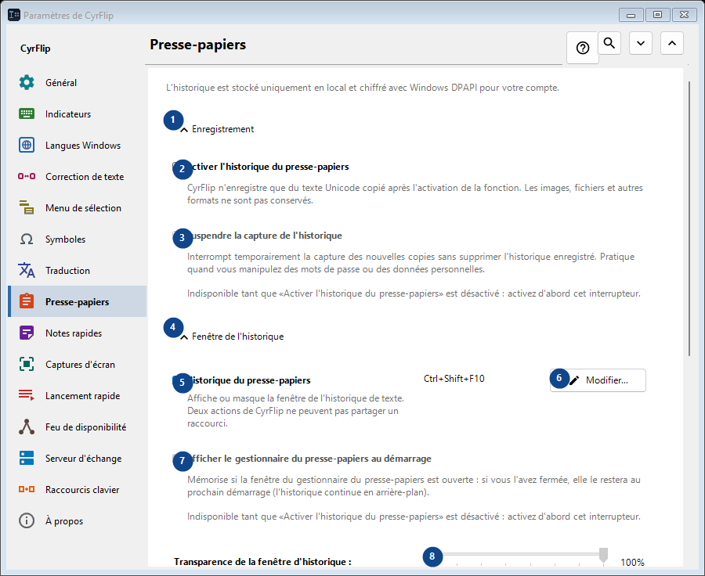This screenshot has width=705, height=576.
Task: Click the CyrFlip sidebar header
Action: pos(35,48)
